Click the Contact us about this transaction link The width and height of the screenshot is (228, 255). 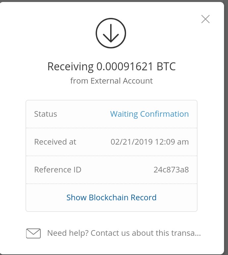pyautogui.click(x=146, y=233)
